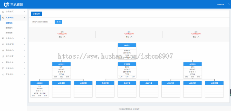Viewport: 231px width, 111px height.
Task: Open 会员首页 in the sidebar
Action: (x=13, y=12)
